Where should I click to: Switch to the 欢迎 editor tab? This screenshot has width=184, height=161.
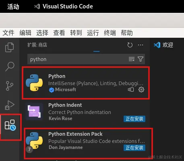click(163, 45)
